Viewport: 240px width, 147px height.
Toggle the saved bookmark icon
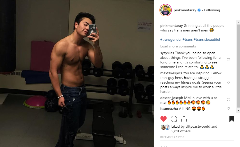[232, 119]
